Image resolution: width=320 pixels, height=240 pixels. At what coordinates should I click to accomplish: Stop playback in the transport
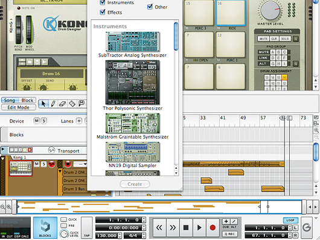tap(186, 227)
